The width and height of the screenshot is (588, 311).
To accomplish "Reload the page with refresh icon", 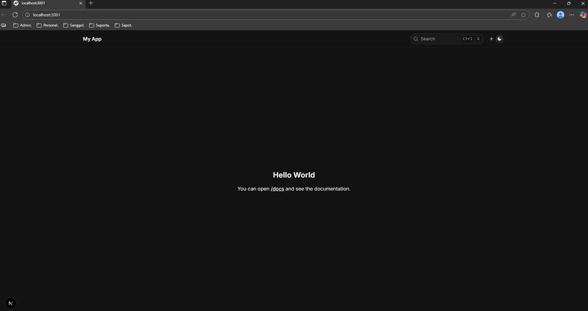I will (15, 15).
